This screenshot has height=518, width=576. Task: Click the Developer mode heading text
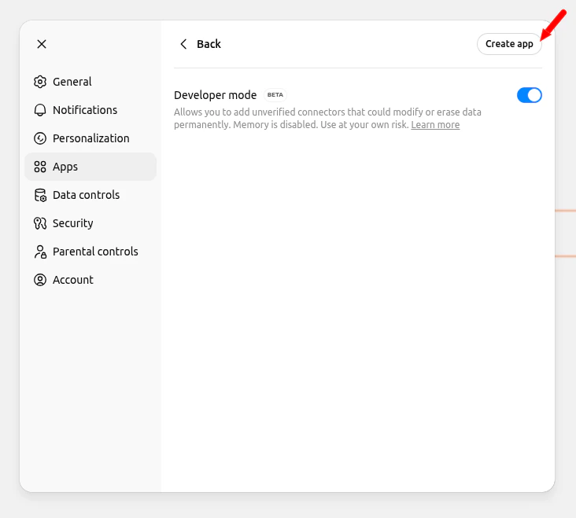pyautogui.click(x=216, y=95)
